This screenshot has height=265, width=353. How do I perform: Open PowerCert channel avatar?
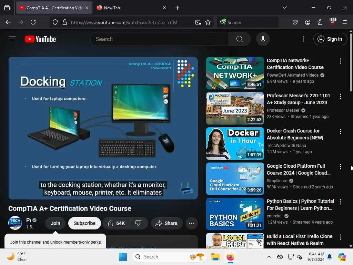click(x=15, y=223)
